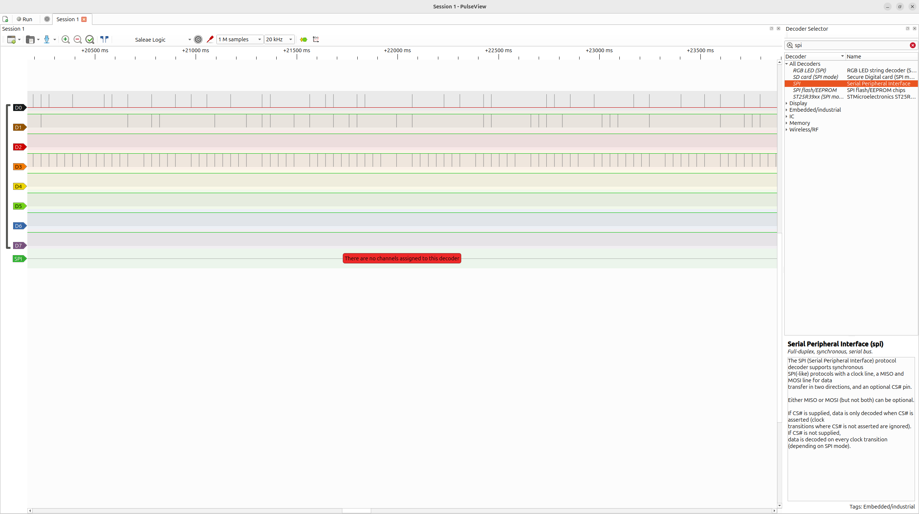Zoom in on the waveform view
Viewport: 919px width, 514px height.
click(x=66, y=39)
